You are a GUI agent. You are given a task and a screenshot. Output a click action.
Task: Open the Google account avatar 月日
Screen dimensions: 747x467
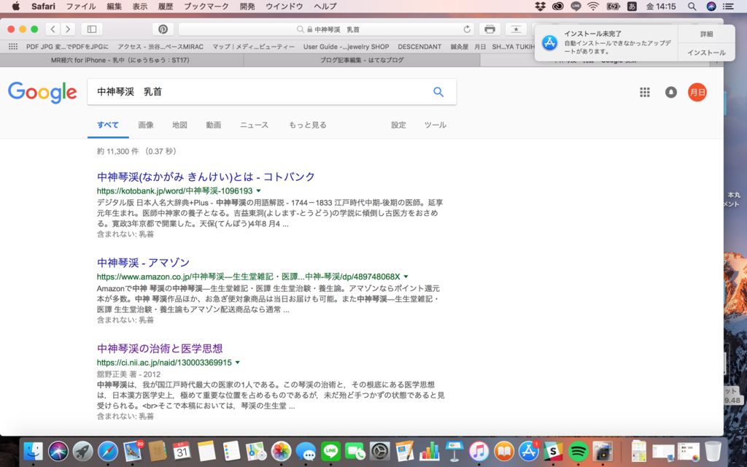click(x=697, y=92)
